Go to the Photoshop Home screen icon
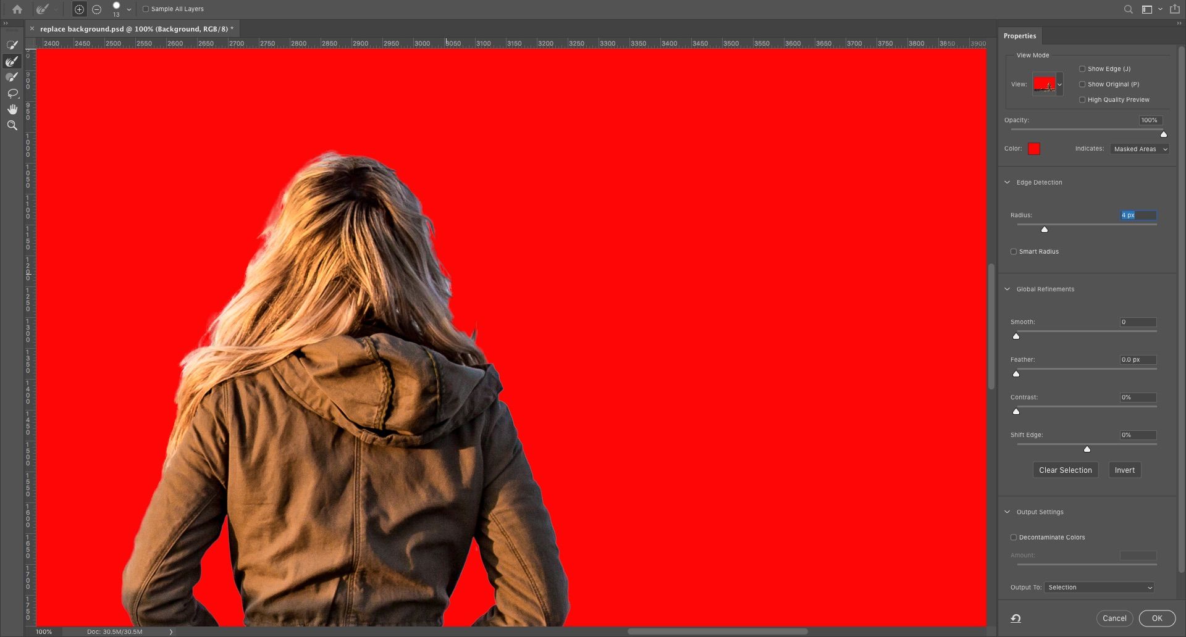 tap(17, 9)
